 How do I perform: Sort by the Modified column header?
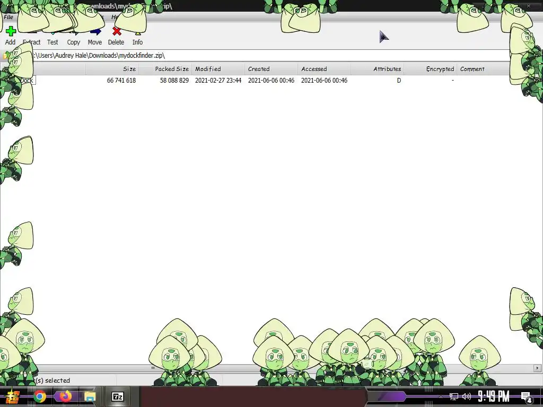pyautogui.click(x=218, y=69)
